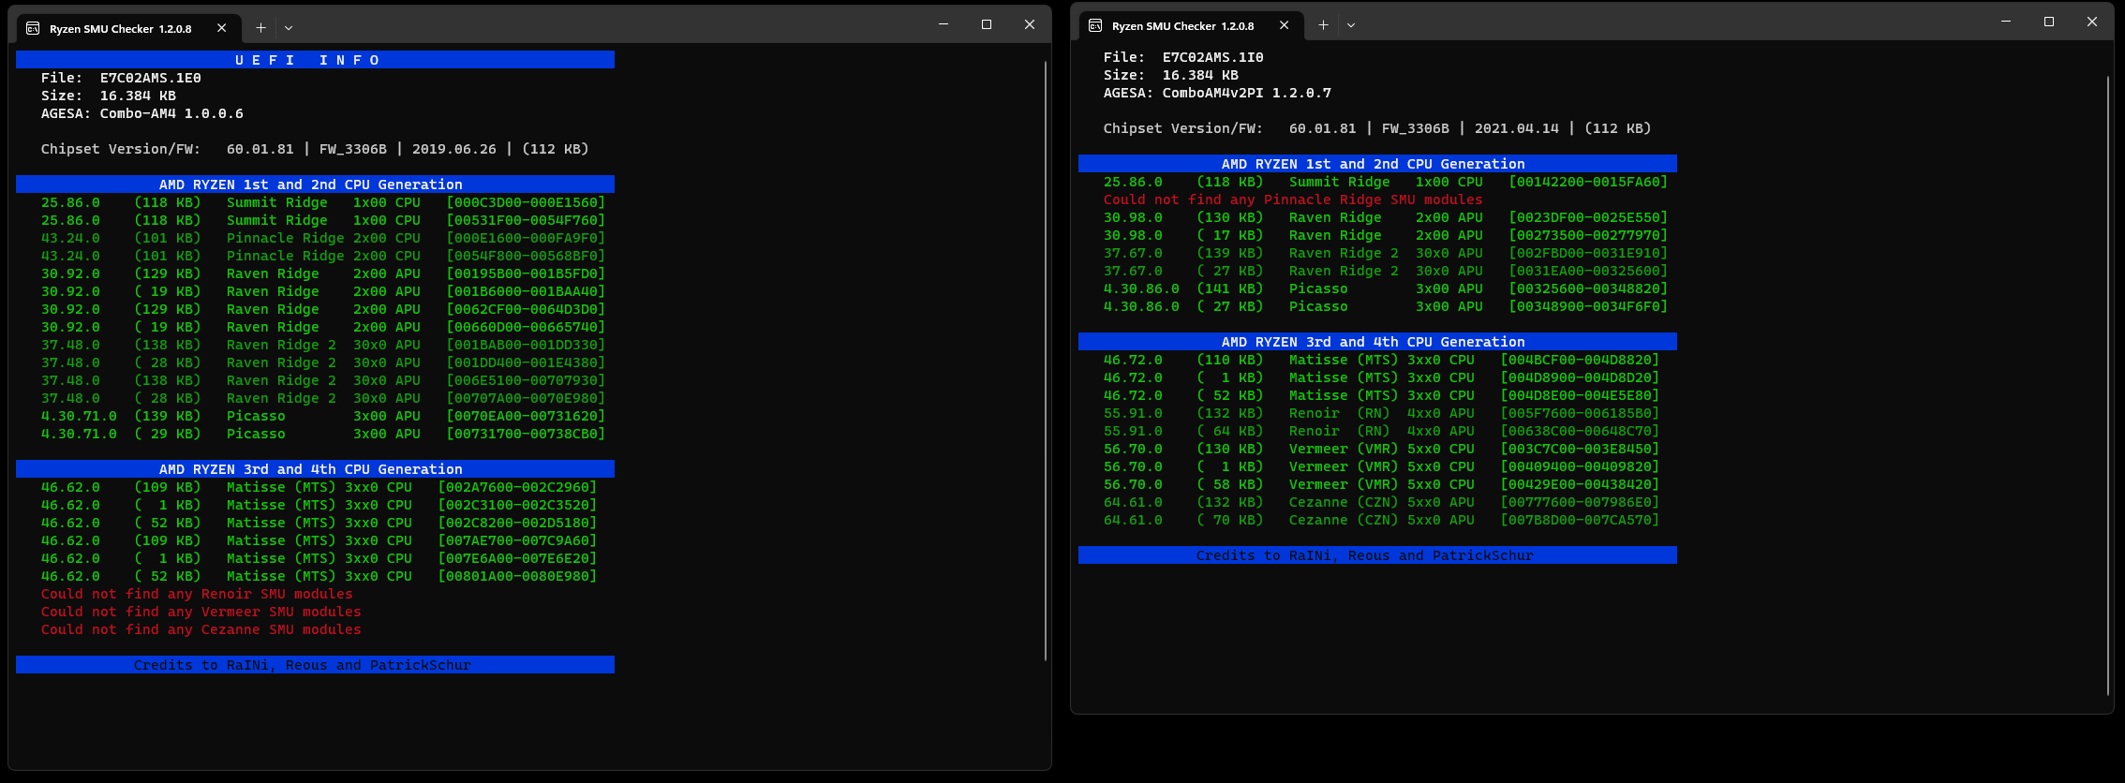This screenshot has width=2125, height=783.
Task: Click left window's 1st and 2nd Generation header
Action: (315, 185)
